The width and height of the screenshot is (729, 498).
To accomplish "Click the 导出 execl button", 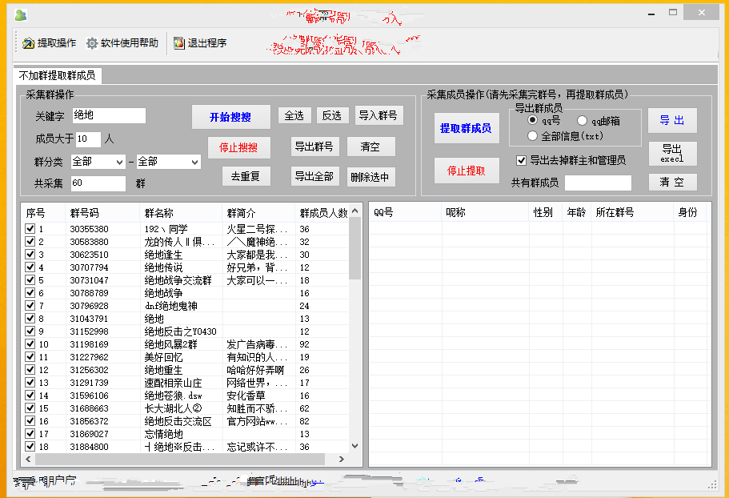I will pyautogui.click(x=672, y=154).
